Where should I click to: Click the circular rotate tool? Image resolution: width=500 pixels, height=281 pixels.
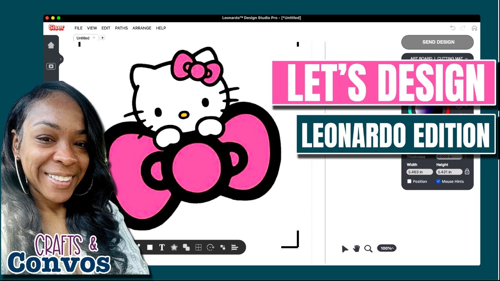click(x=211, y=247)
